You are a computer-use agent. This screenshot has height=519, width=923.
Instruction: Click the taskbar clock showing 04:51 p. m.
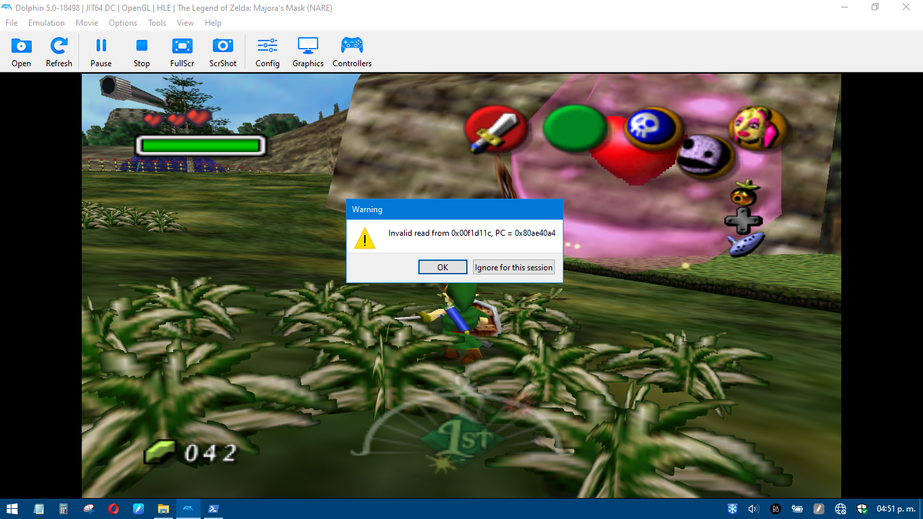[896, 509]
